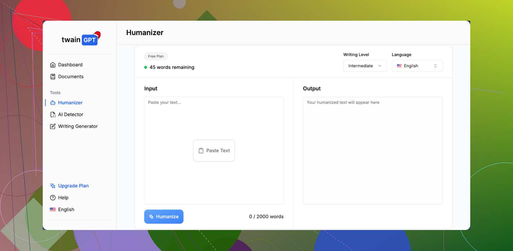This screenshot has width=513, height=251.
Task: Click the Upgrade Plan sparkle icon
Action: point(52,186)
